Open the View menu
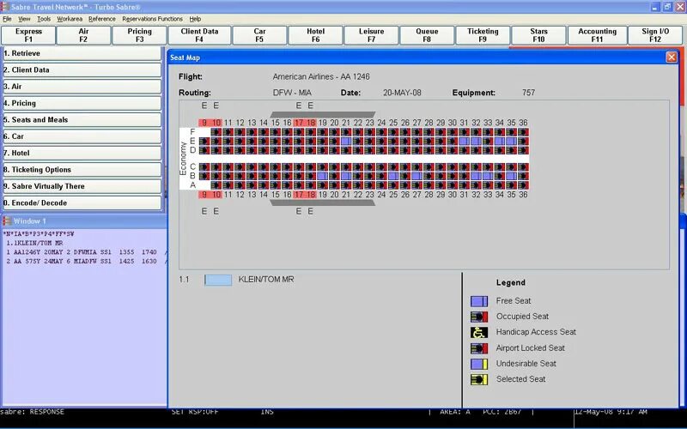The width and height of the screenshot is (687, 429). click(24, 19)
